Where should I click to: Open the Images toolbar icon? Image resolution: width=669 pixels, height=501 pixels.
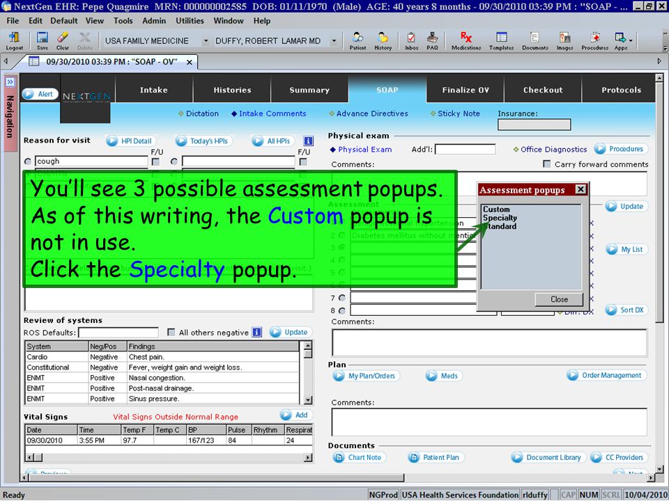564,41
